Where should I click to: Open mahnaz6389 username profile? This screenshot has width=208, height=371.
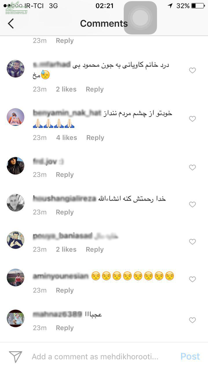(x=58, y=314)
